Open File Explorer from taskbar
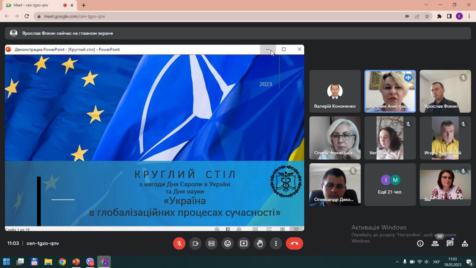This screenshot has height=268, width=476. (48, 262)
